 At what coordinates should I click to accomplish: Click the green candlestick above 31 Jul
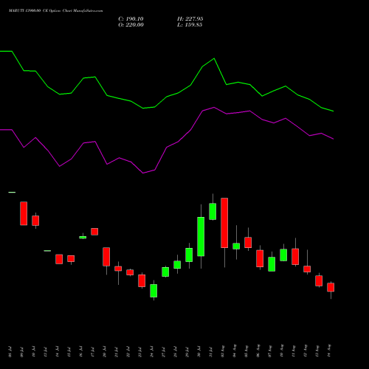(213, 211)
